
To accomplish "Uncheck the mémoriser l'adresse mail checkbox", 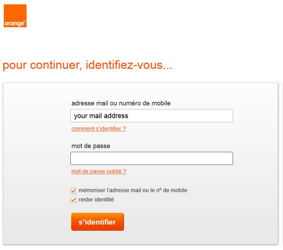I will point(73,190).
